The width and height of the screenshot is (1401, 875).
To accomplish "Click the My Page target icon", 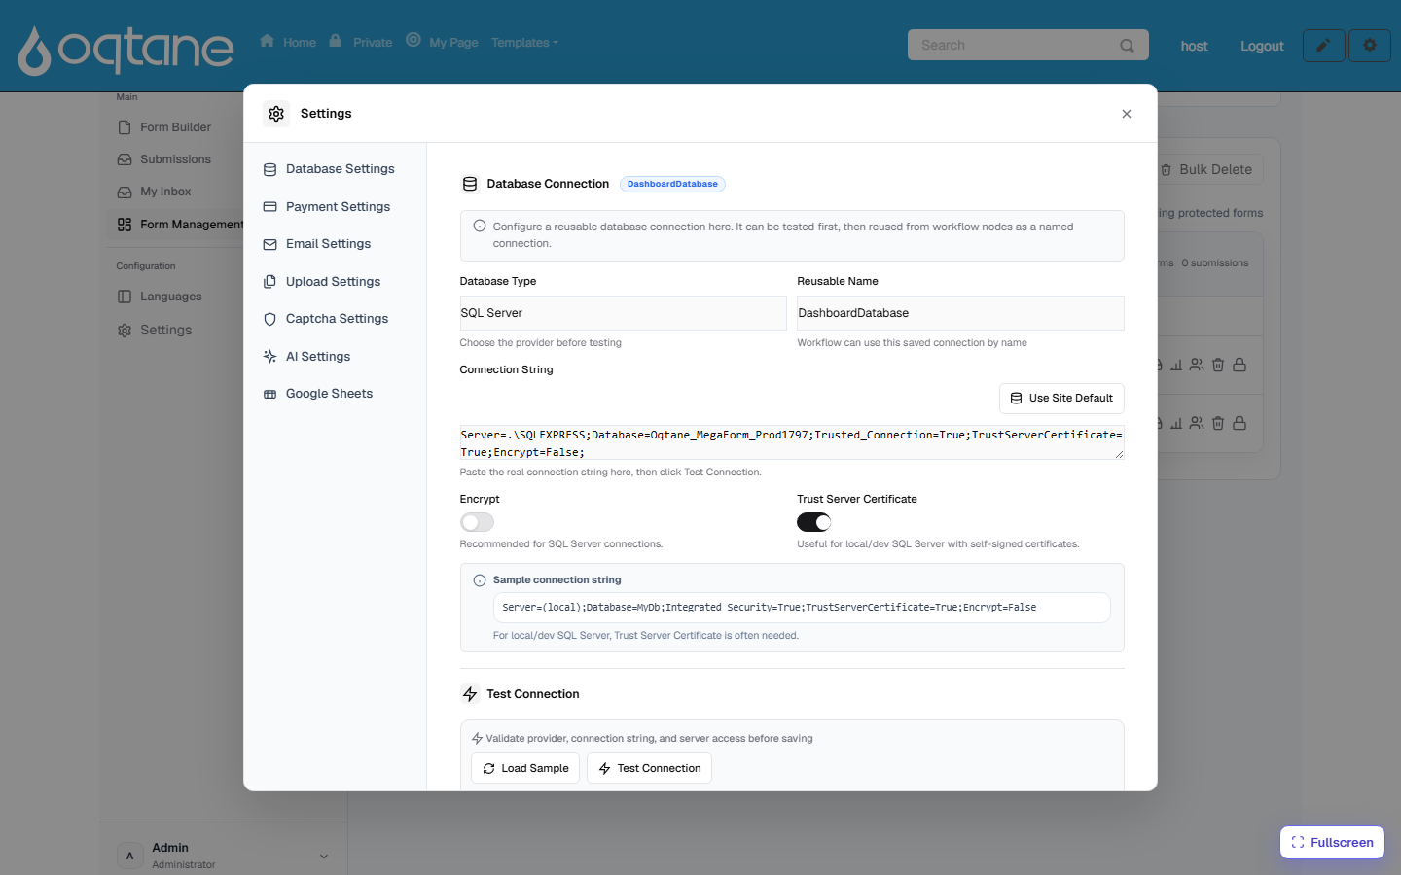I will click(x=413, y=40).
